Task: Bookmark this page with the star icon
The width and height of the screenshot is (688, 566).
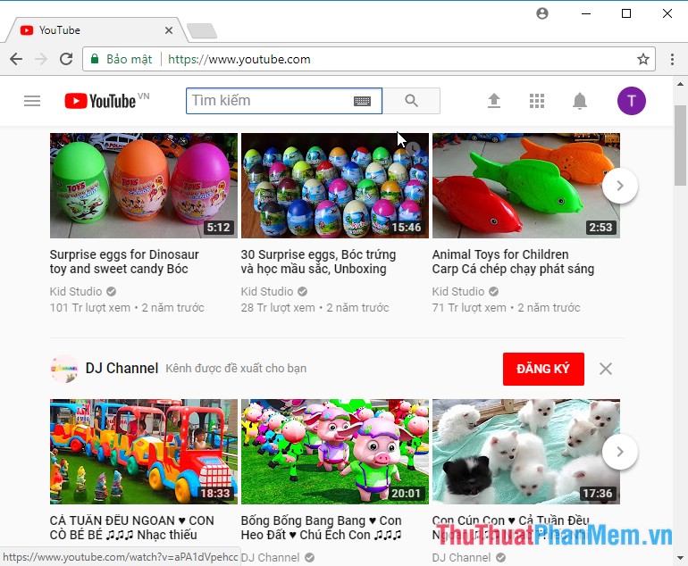Action: [x=643, y=59]
